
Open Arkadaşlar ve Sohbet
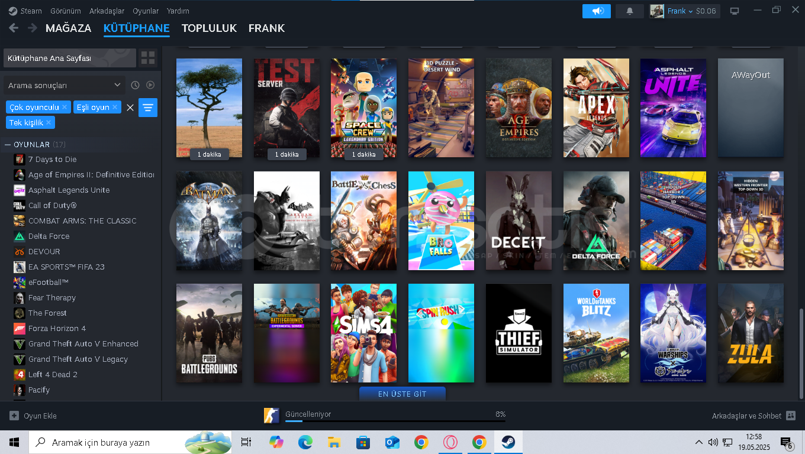(754, 416)
